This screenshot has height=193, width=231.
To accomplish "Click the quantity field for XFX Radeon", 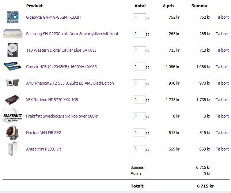I will tap(139, 100).
